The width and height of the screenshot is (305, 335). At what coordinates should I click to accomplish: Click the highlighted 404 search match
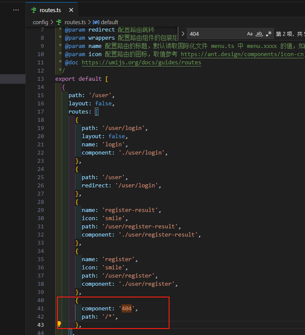tap(126, 309)
